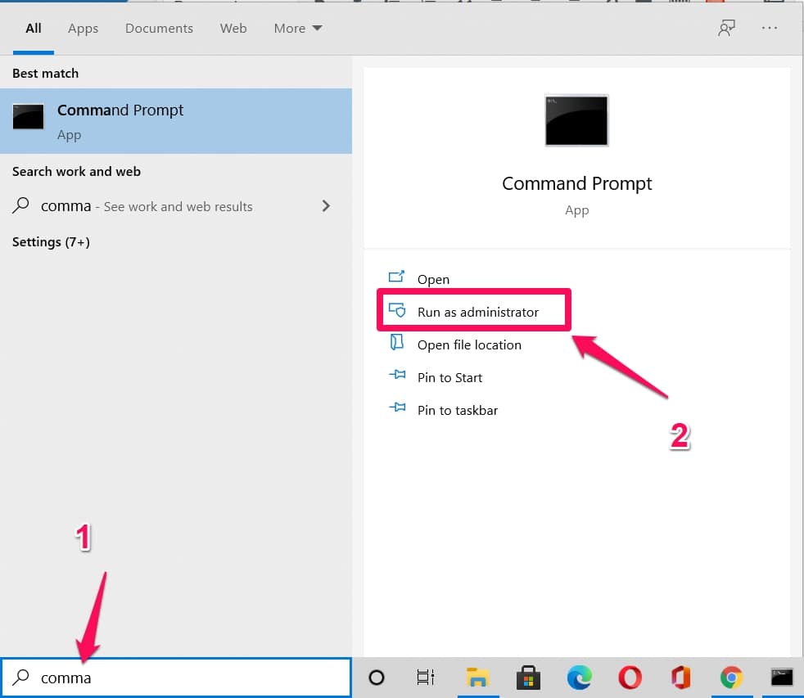Open the three-dots options menu

(769, 28)
